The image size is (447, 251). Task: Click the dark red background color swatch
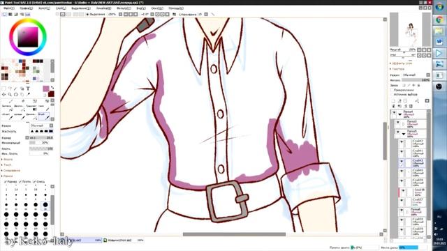(x=51, y=93)
